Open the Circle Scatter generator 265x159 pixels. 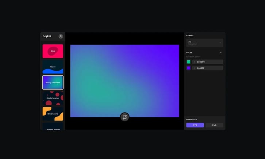pyautogui.click(x=53, y=98)
